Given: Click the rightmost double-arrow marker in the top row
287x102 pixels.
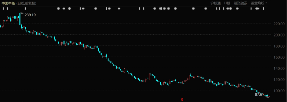Looking at the screenshot, I should (263, 8).
